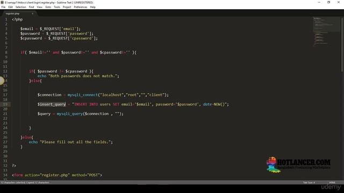Click the $email variable on line 3

(27, 29)
